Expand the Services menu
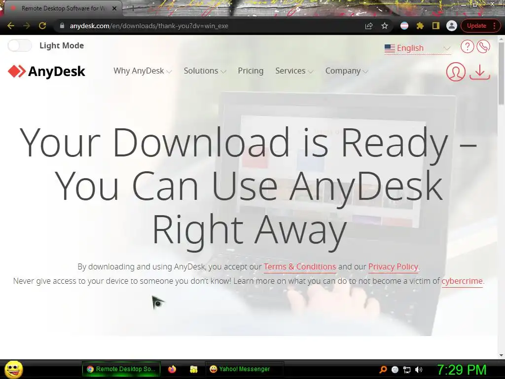The width and height of the screenshot is (505, 379). tap(294, 71)
